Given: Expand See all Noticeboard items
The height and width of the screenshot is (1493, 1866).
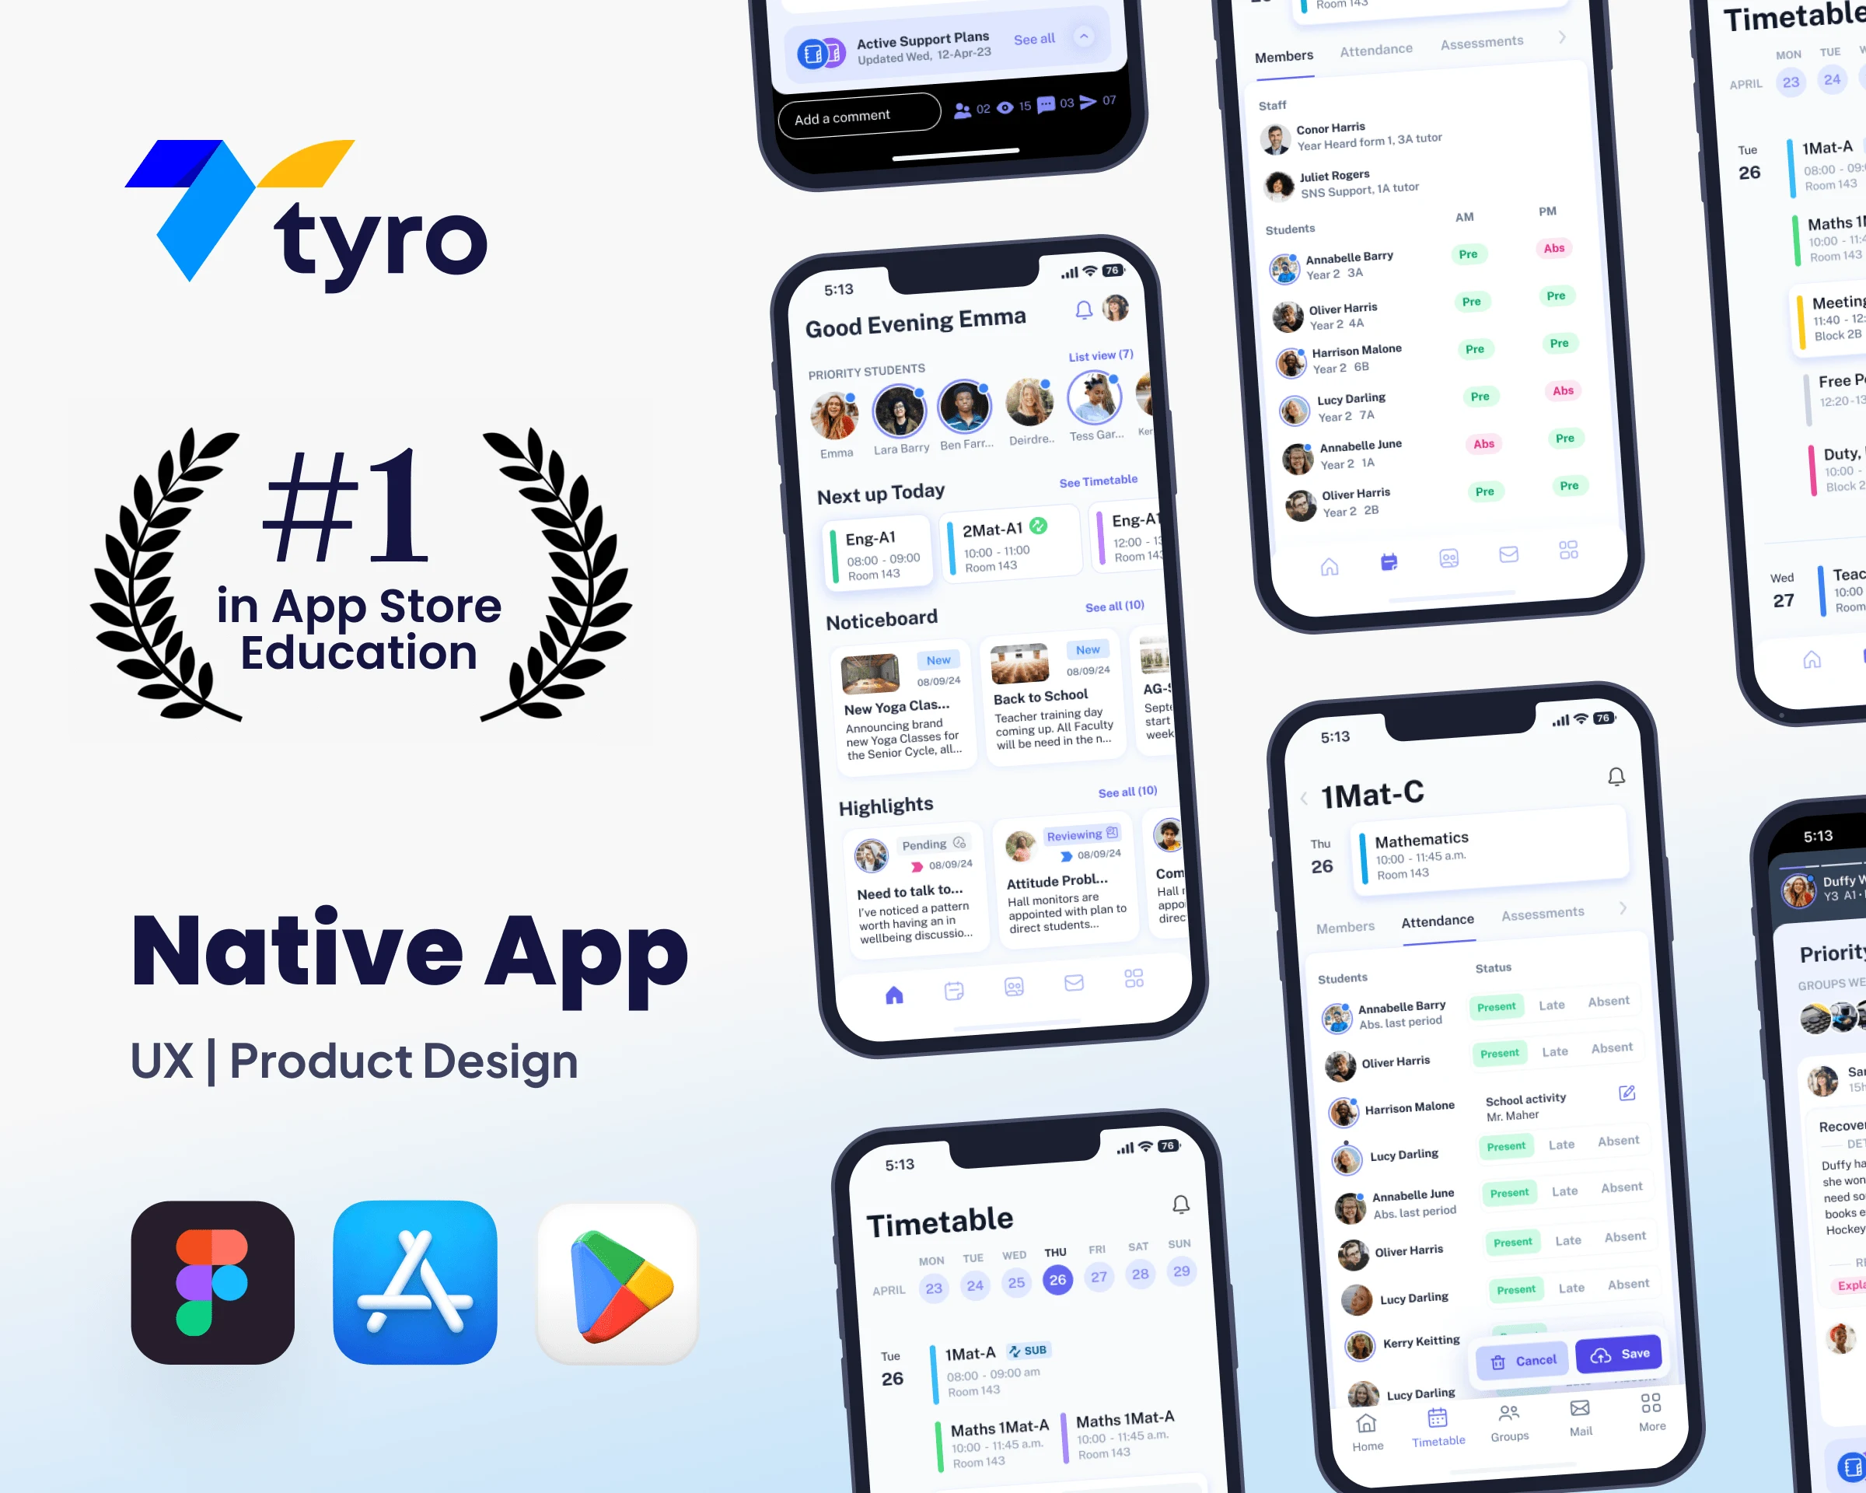Looking at the screenshot, I should [x=1115, y=608].
